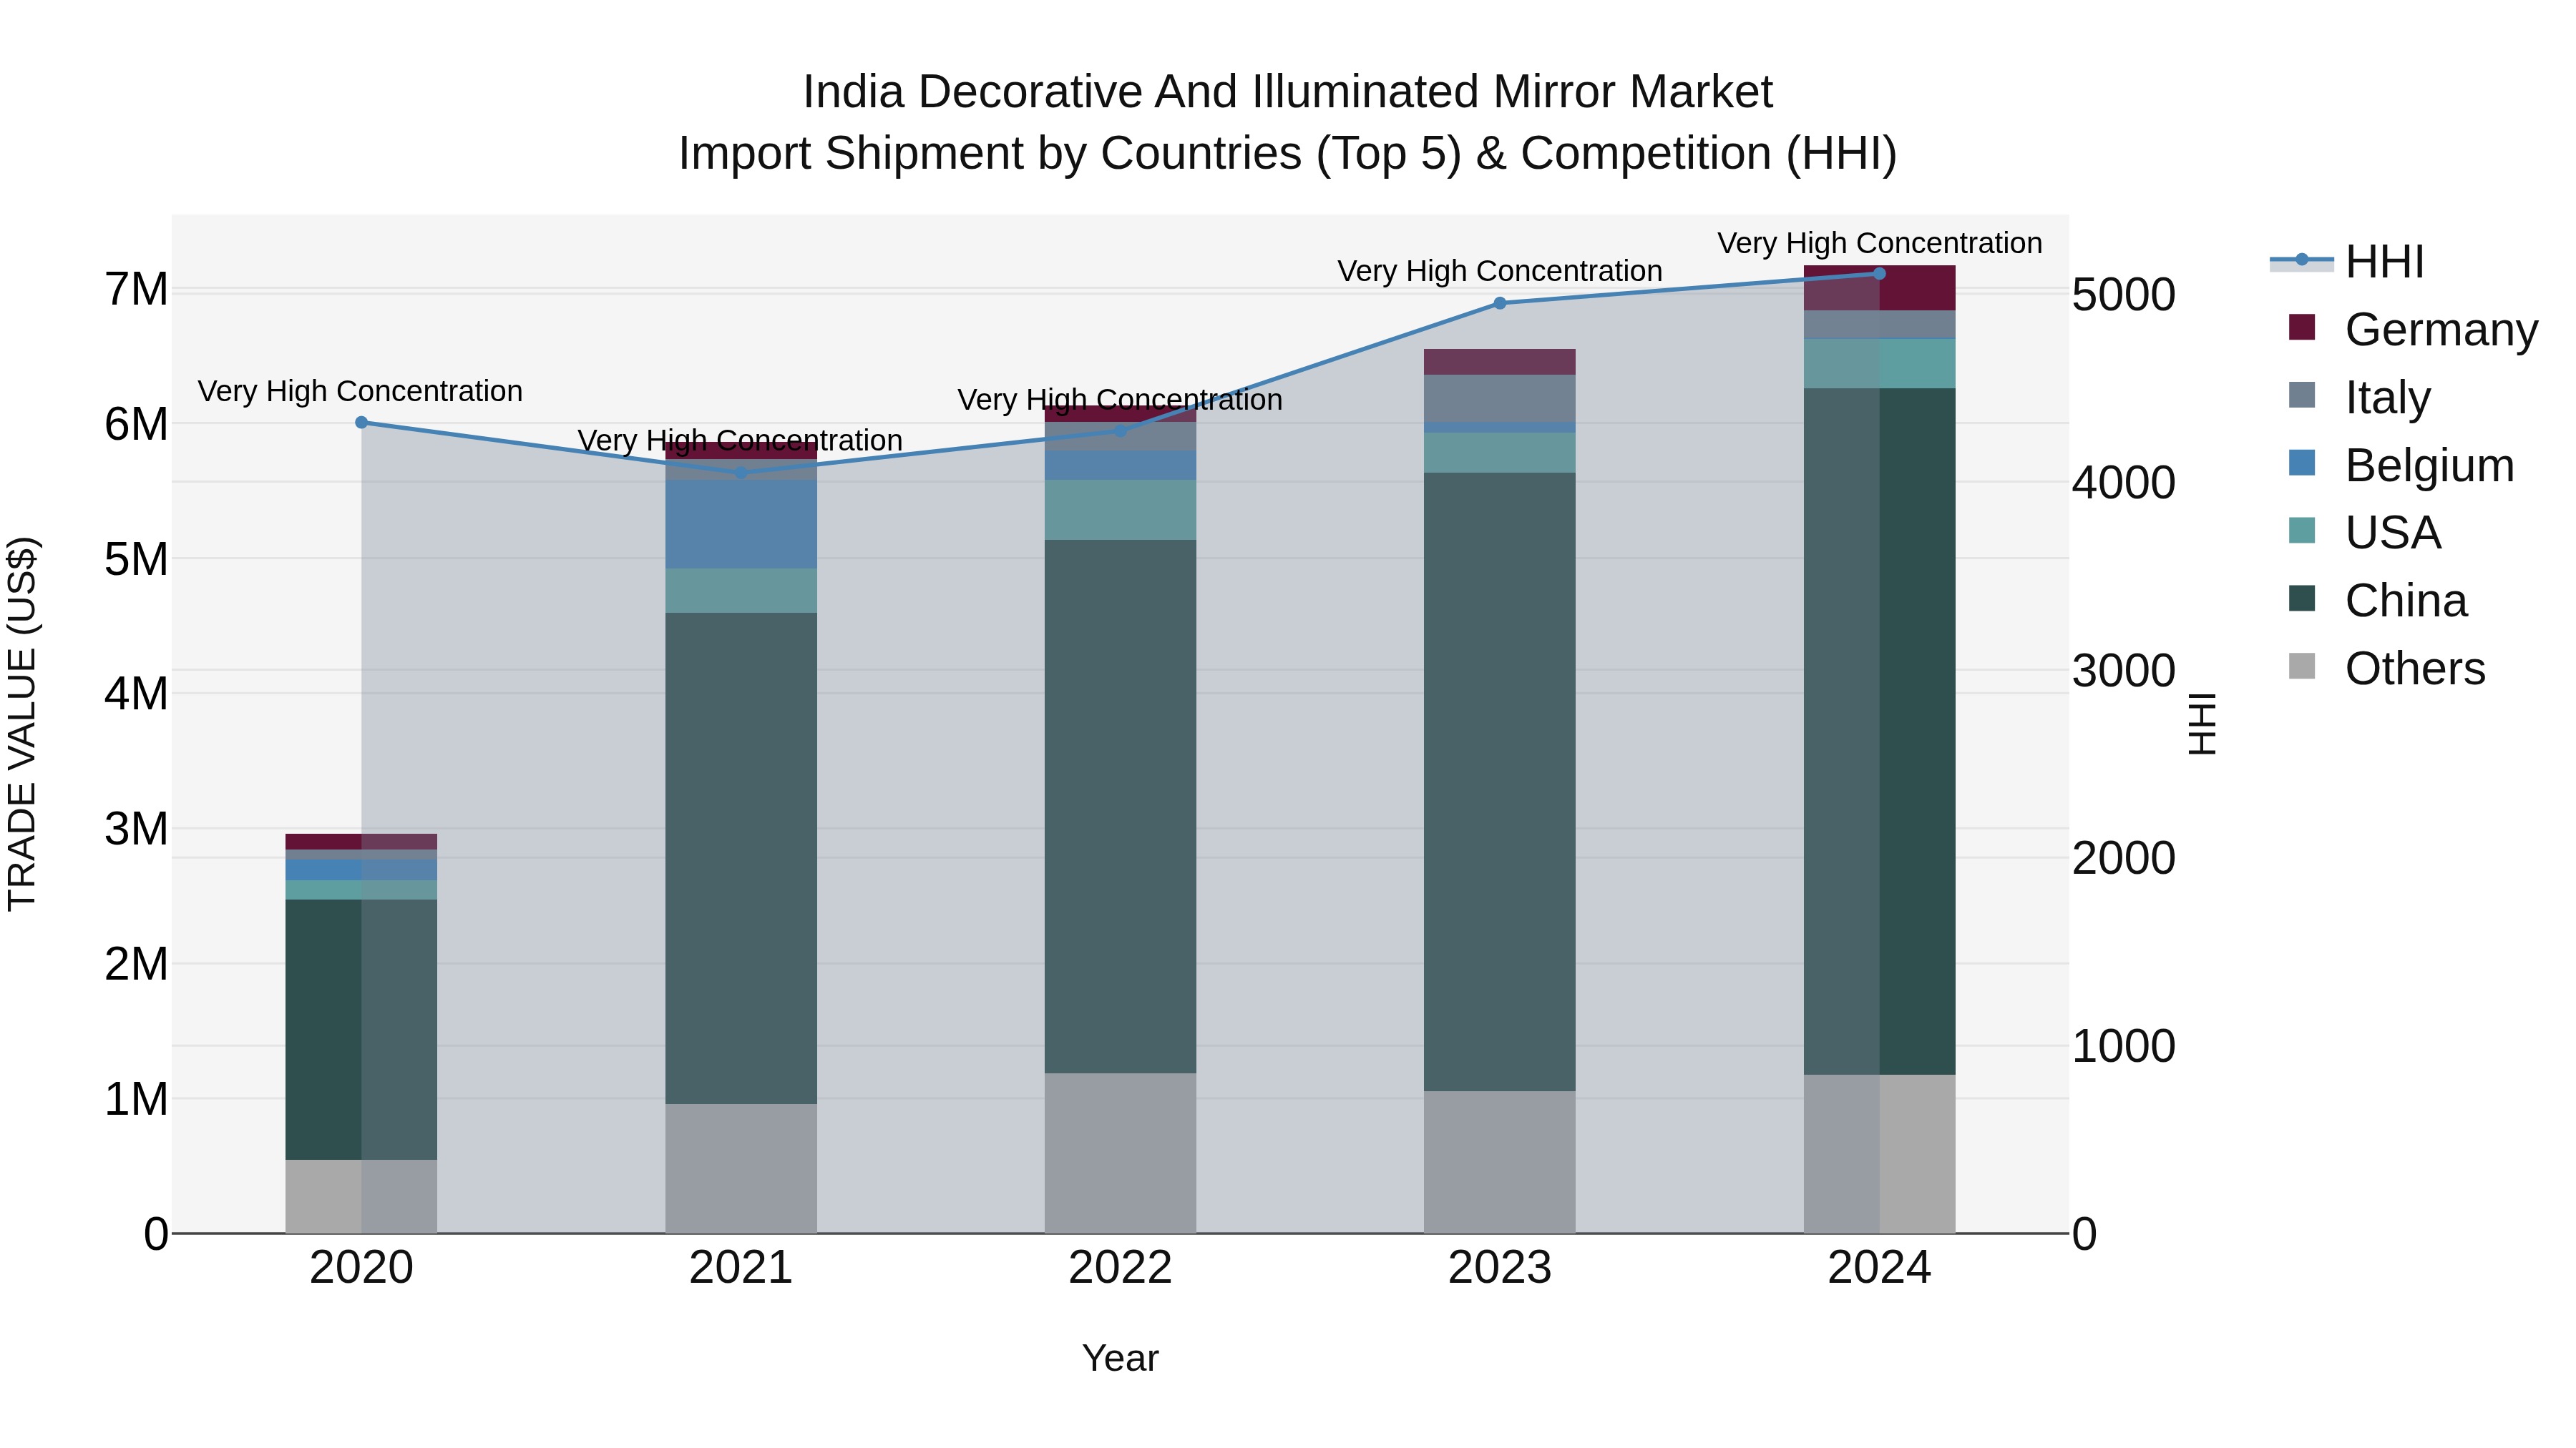
Task: Click the 'Very High Concentration' label above 2020
Action: (360, 390)
